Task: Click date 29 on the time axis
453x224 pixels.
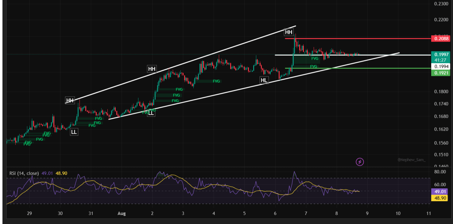Action: coord(29,213)
